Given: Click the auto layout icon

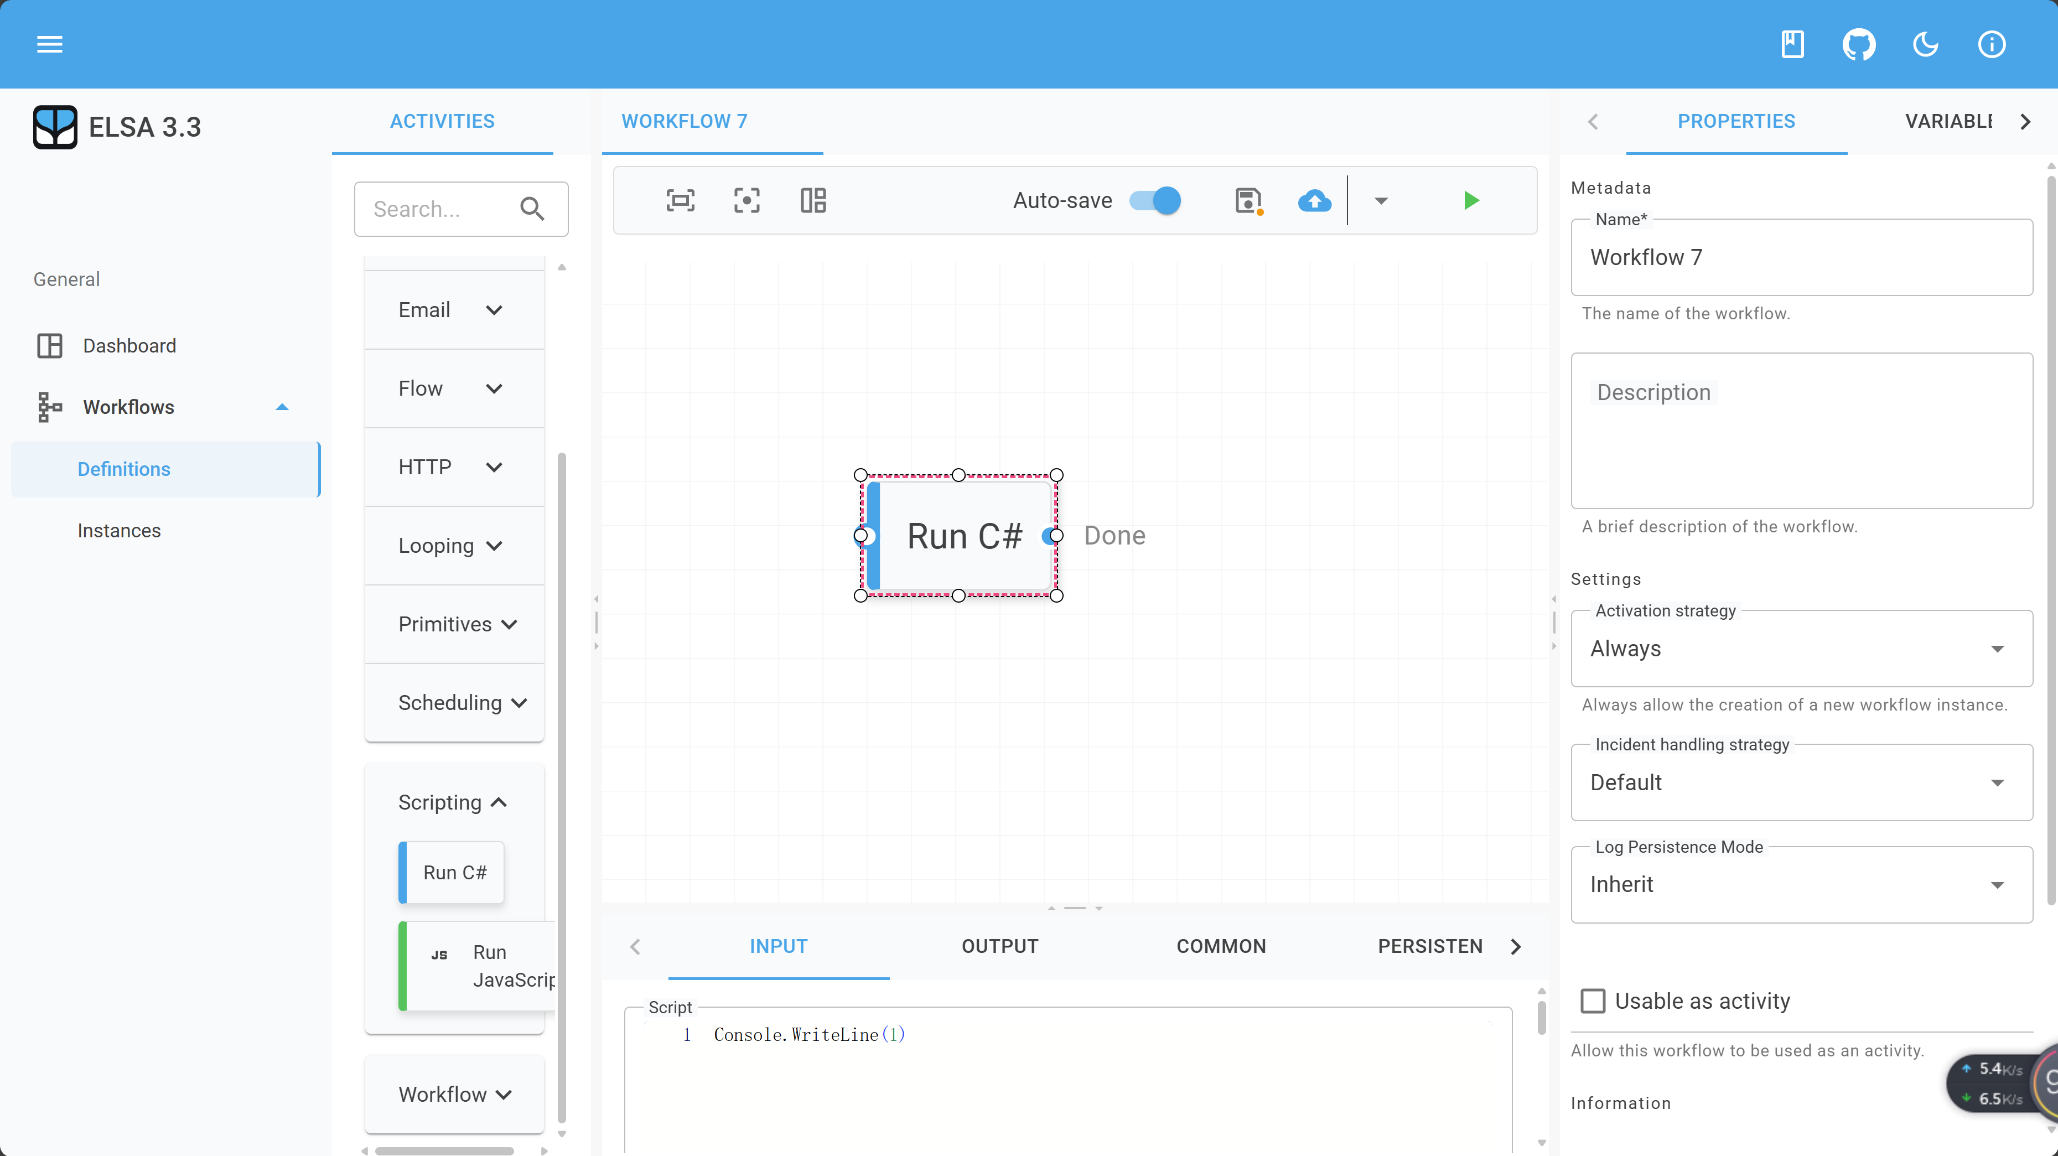Looking at the screenshot, I should pos(812,200).
